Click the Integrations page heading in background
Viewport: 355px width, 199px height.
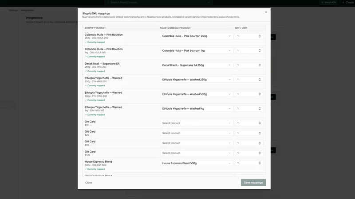[x=34, y=18]
